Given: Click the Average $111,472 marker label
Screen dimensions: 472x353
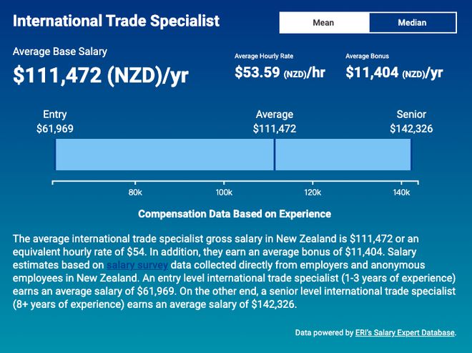Looking at the screenshot, I should [x=275, y=122].
